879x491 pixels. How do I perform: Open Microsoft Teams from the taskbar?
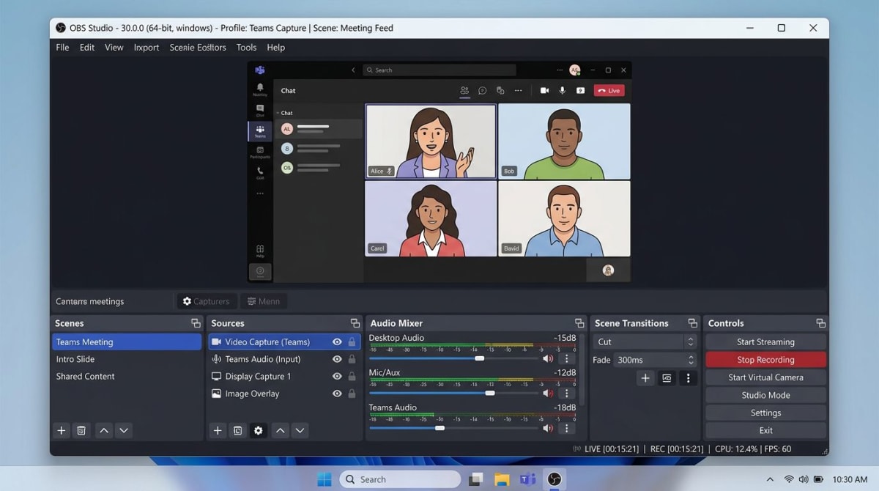527,479
